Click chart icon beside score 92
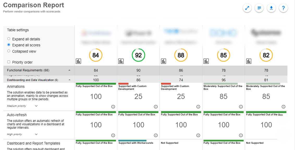 click(121, 61)
